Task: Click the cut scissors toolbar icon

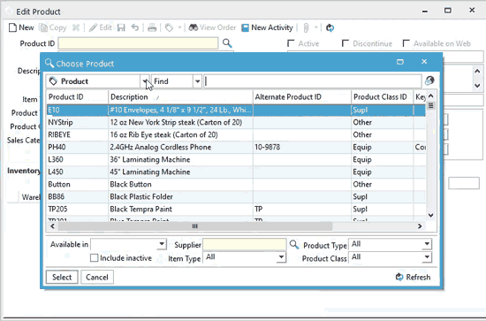Action: tap(76, 27)
